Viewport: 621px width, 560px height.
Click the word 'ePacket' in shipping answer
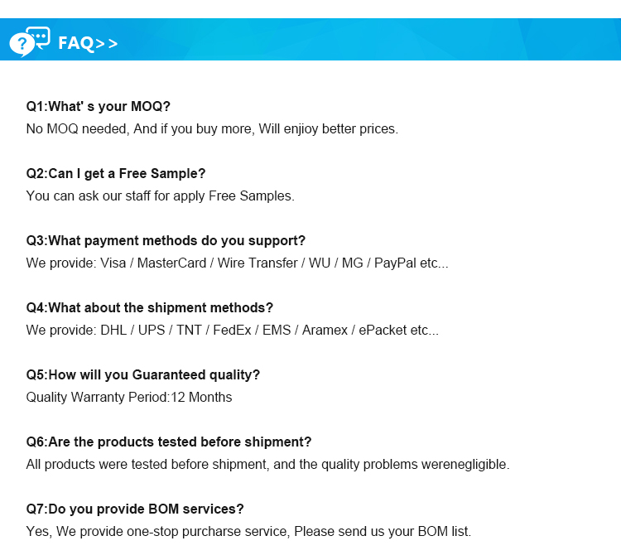tap(383, 331)
